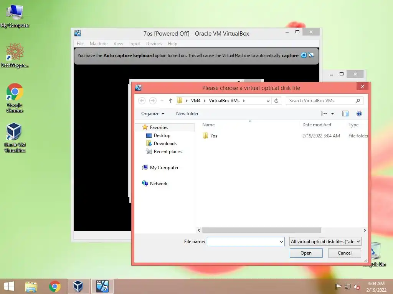Refresh the VirtualBox VMs folder listing
This screenshot has height=294, width=393.
pos(276,101)
